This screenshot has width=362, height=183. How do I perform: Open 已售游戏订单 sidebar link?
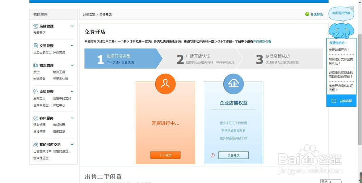coord(42,152)
